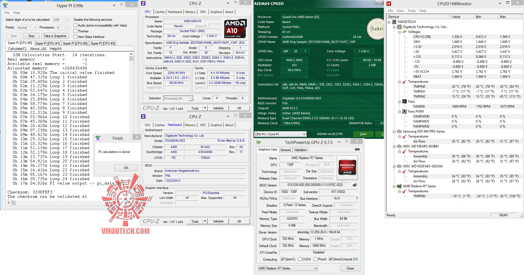Viewport: 524px width, 275px height.
Task: Click Validate in the top CPU-Z window
Action: pyautogui.click(x=218, y=108)
